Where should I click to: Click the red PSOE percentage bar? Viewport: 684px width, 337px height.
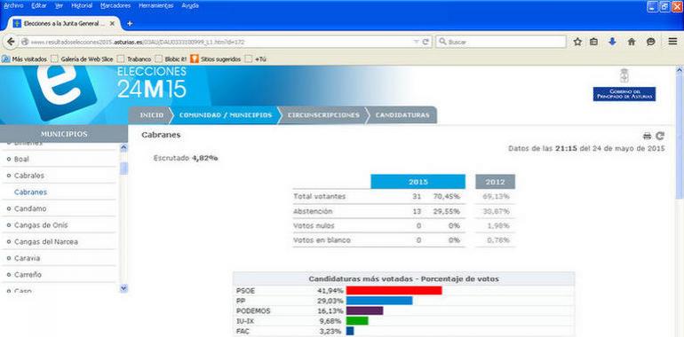[x=394, y=290]
